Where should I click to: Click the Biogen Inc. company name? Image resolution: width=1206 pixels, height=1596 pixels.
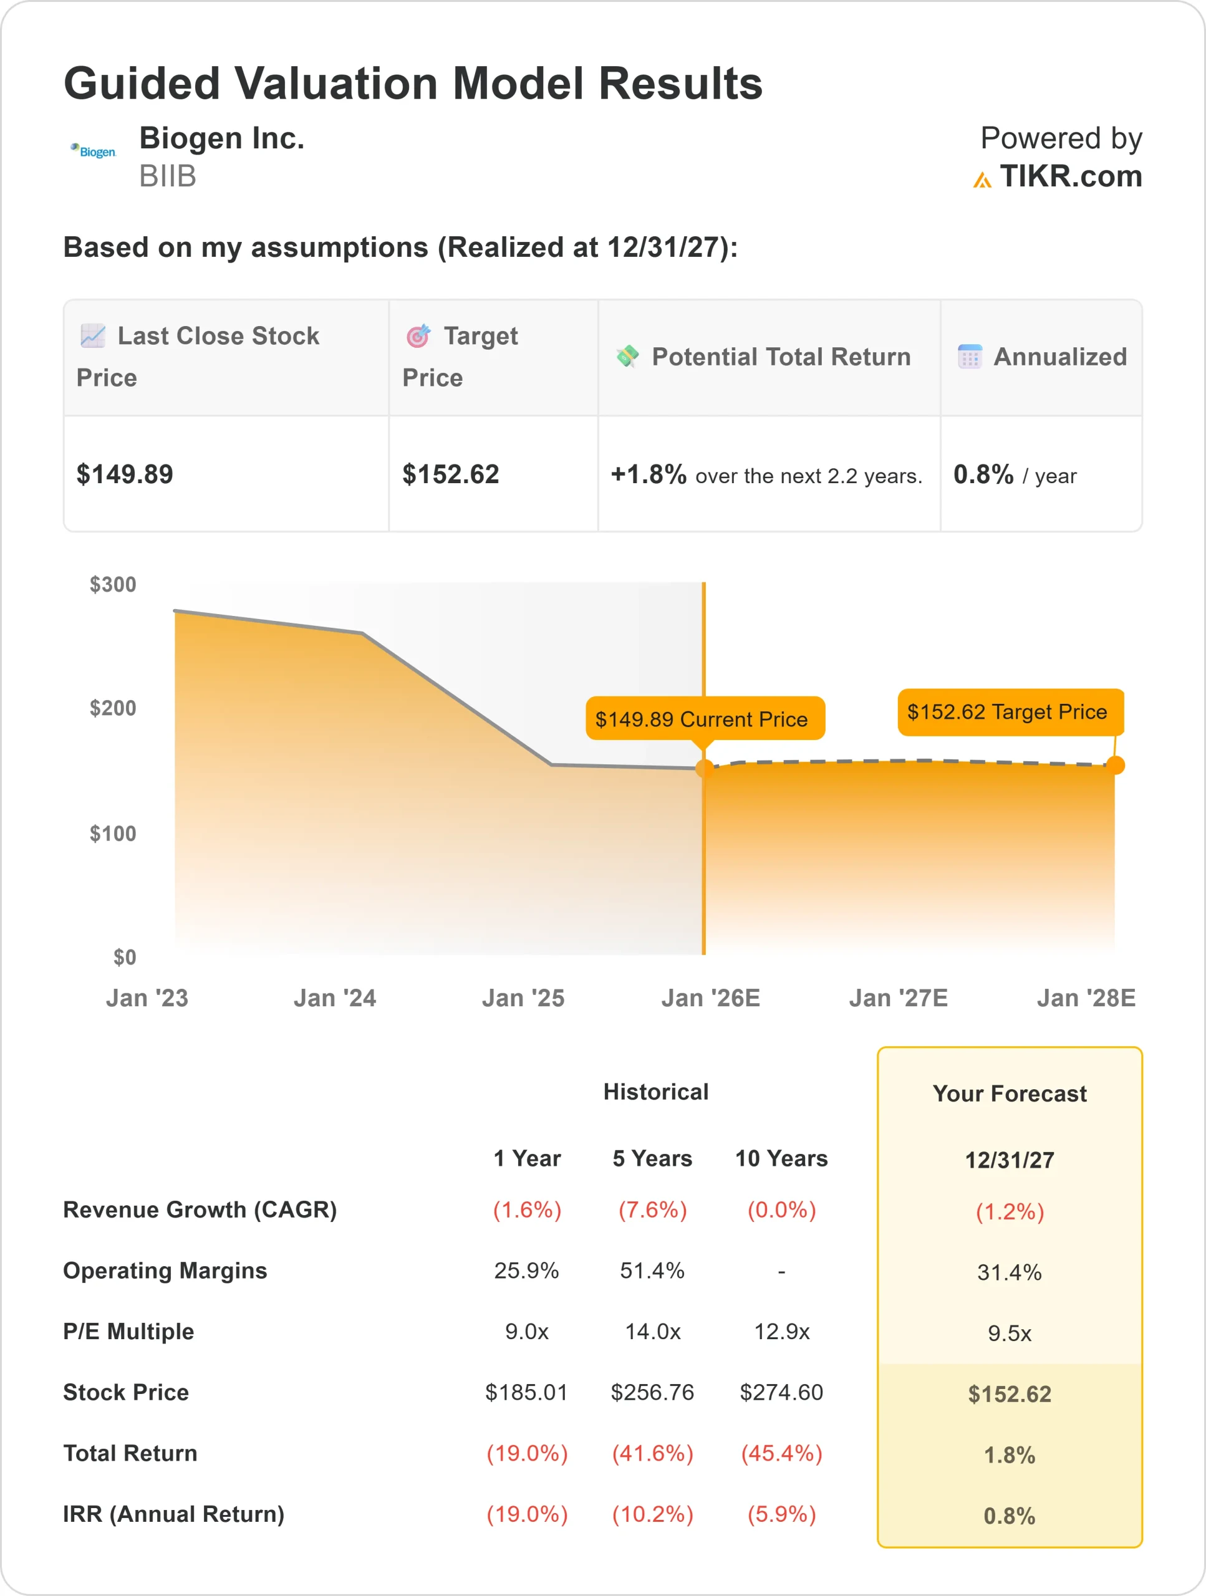point(221,138)
